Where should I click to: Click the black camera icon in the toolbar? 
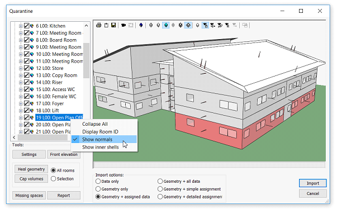[124, 25]
